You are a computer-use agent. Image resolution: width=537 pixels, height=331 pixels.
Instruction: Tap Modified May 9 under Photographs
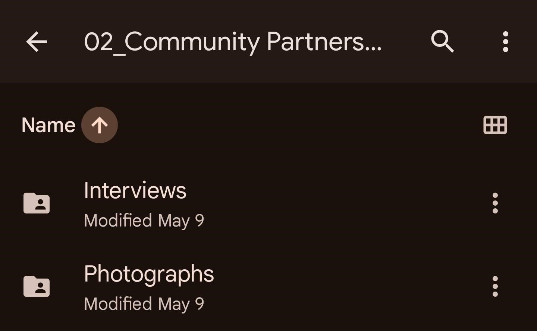144,304
